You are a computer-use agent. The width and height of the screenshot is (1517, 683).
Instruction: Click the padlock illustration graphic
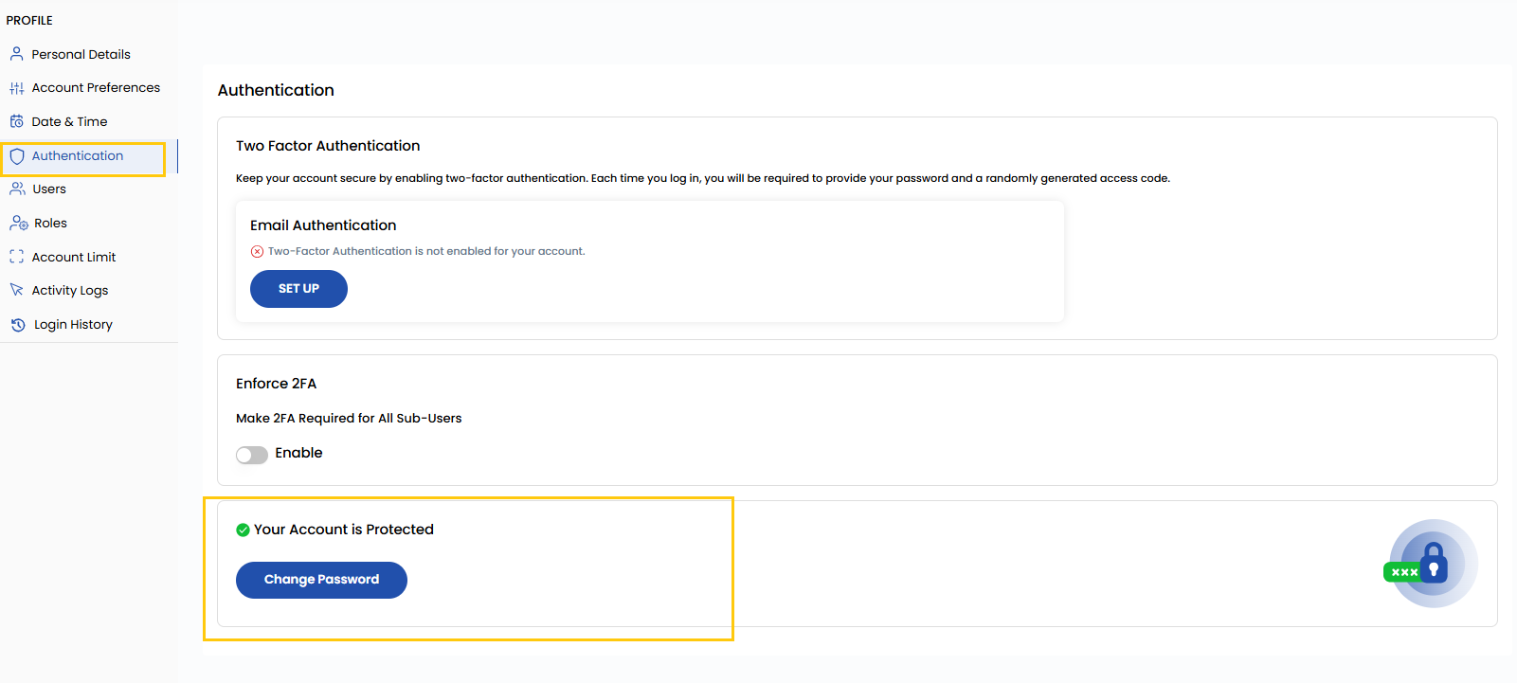point(1431,564)
